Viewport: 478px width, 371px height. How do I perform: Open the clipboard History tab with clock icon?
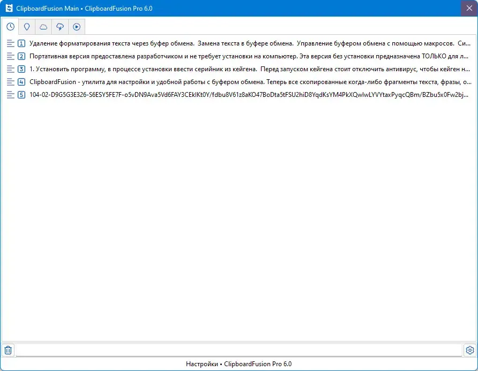pyautogui.click(x=10, y=27)
